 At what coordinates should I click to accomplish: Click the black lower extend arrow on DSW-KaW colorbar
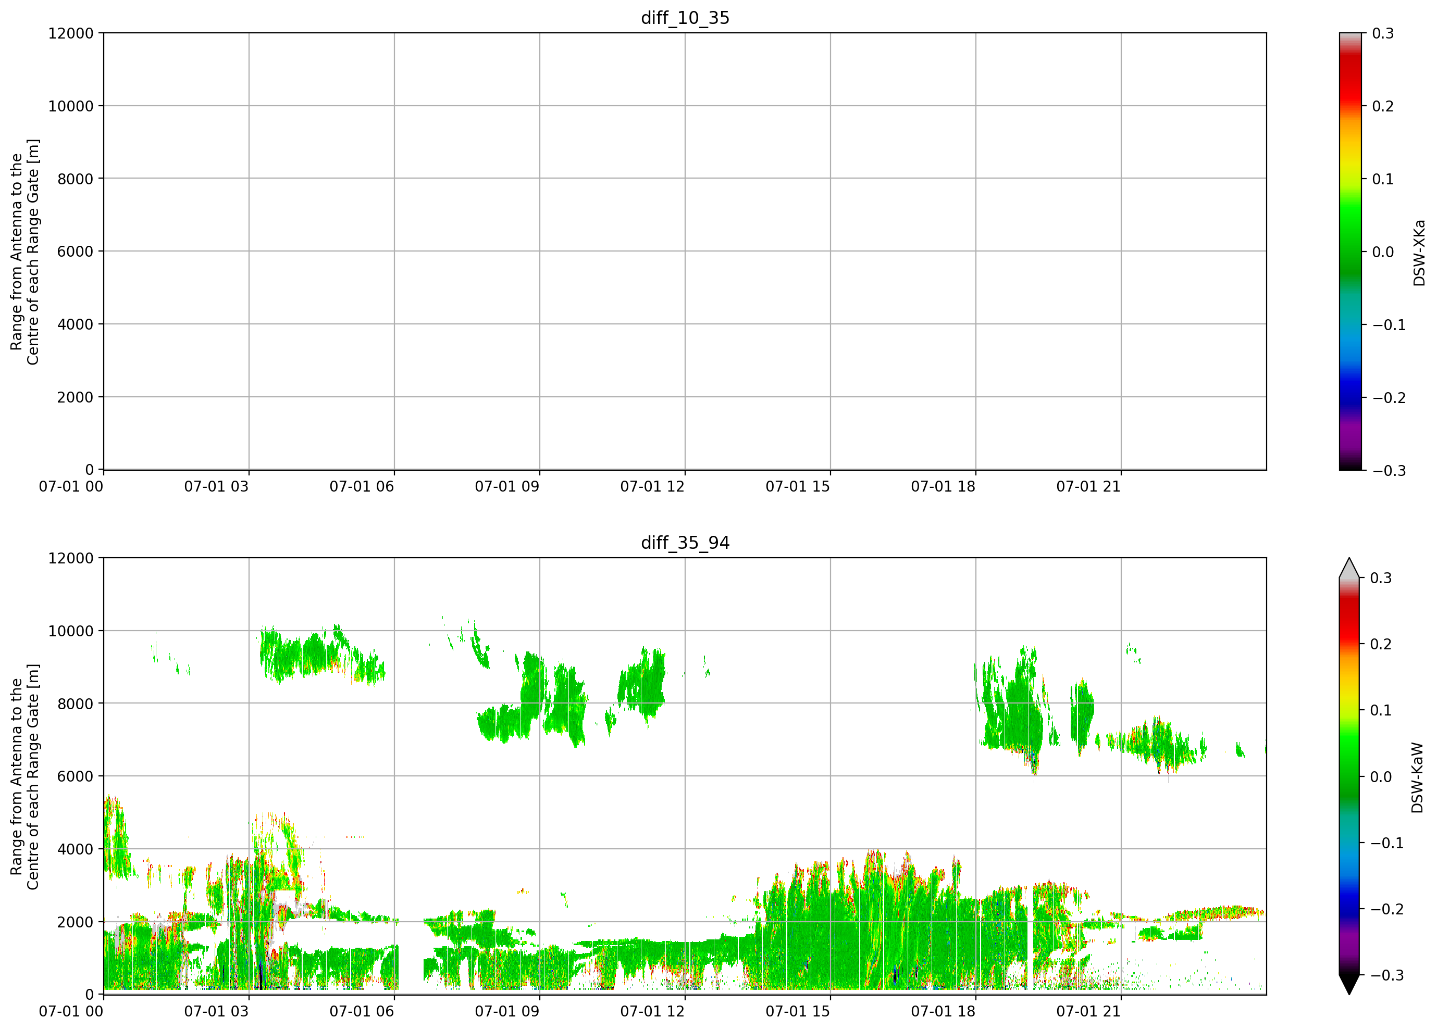pos(1349,984)
